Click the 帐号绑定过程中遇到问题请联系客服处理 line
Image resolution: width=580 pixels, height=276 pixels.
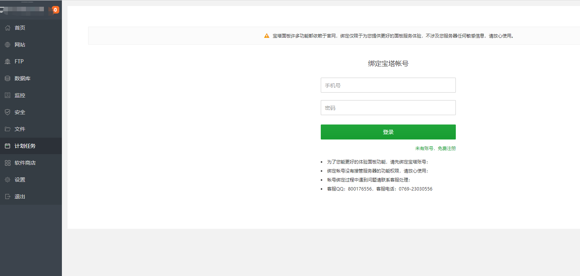pos(369,180)
